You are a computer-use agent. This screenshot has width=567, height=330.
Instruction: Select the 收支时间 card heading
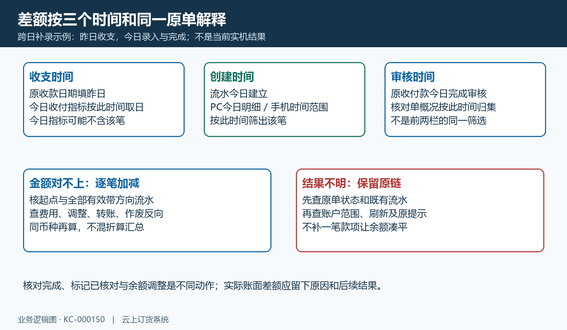pos(51,77)
